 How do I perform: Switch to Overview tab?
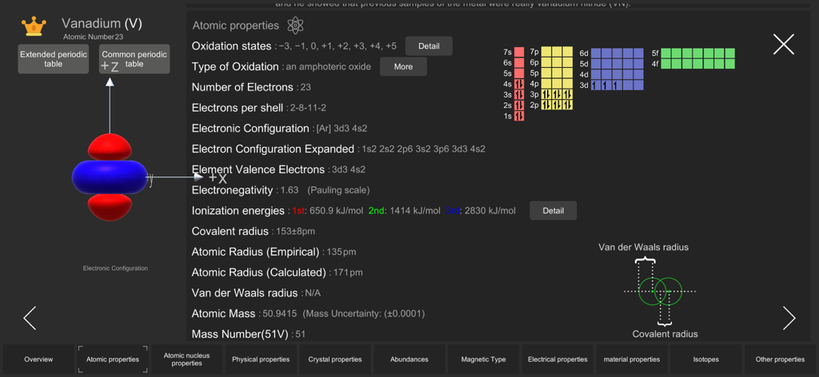[x=38, y=359]
